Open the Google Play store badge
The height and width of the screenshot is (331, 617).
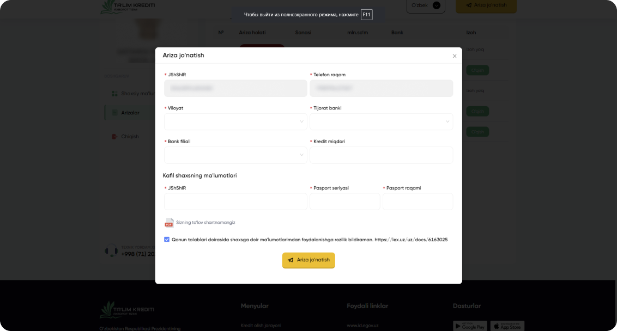click(470, 326)
